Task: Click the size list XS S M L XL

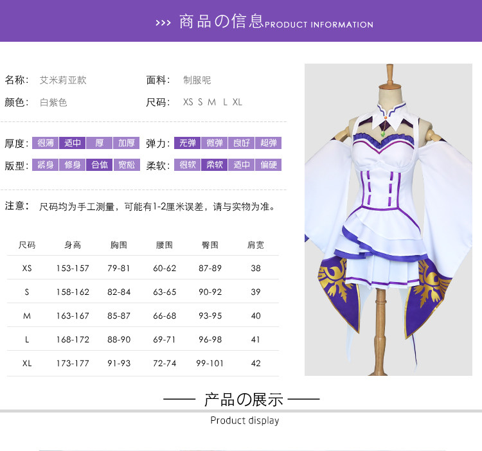Action: [x=213, y=102]
